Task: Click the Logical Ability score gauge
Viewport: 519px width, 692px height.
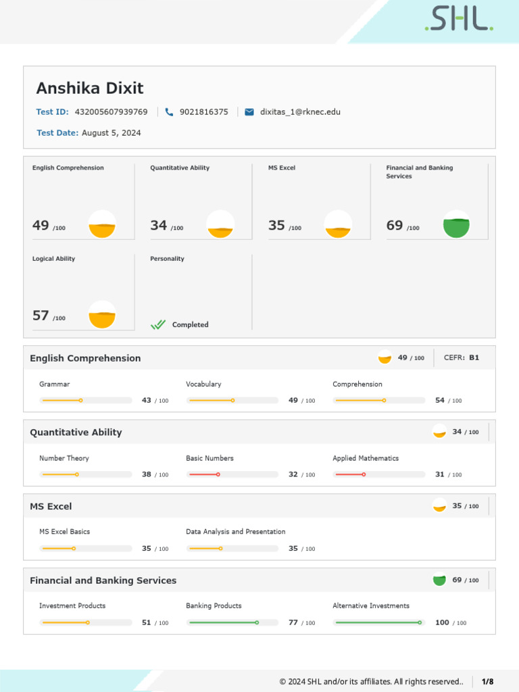Action: [102, 315]
